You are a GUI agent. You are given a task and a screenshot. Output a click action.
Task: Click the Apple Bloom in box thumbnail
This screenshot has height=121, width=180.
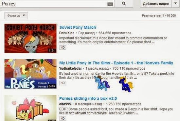(x=30, y=108)
